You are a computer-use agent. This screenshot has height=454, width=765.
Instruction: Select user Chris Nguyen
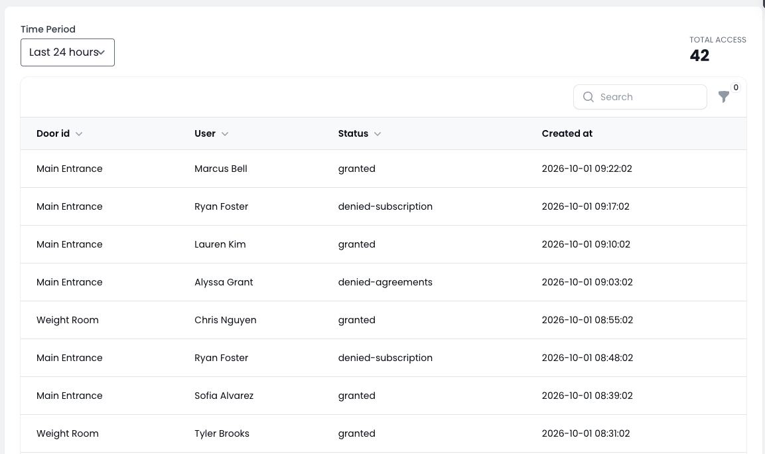(x=226, y=320)
